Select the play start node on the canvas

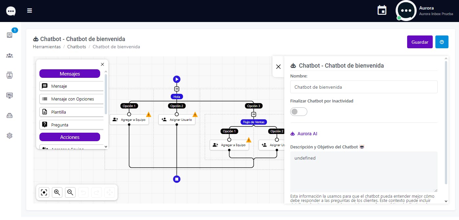click(x=177, y=79)
